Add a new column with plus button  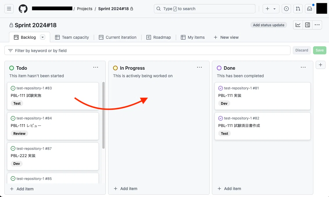(x=321, y=65)
